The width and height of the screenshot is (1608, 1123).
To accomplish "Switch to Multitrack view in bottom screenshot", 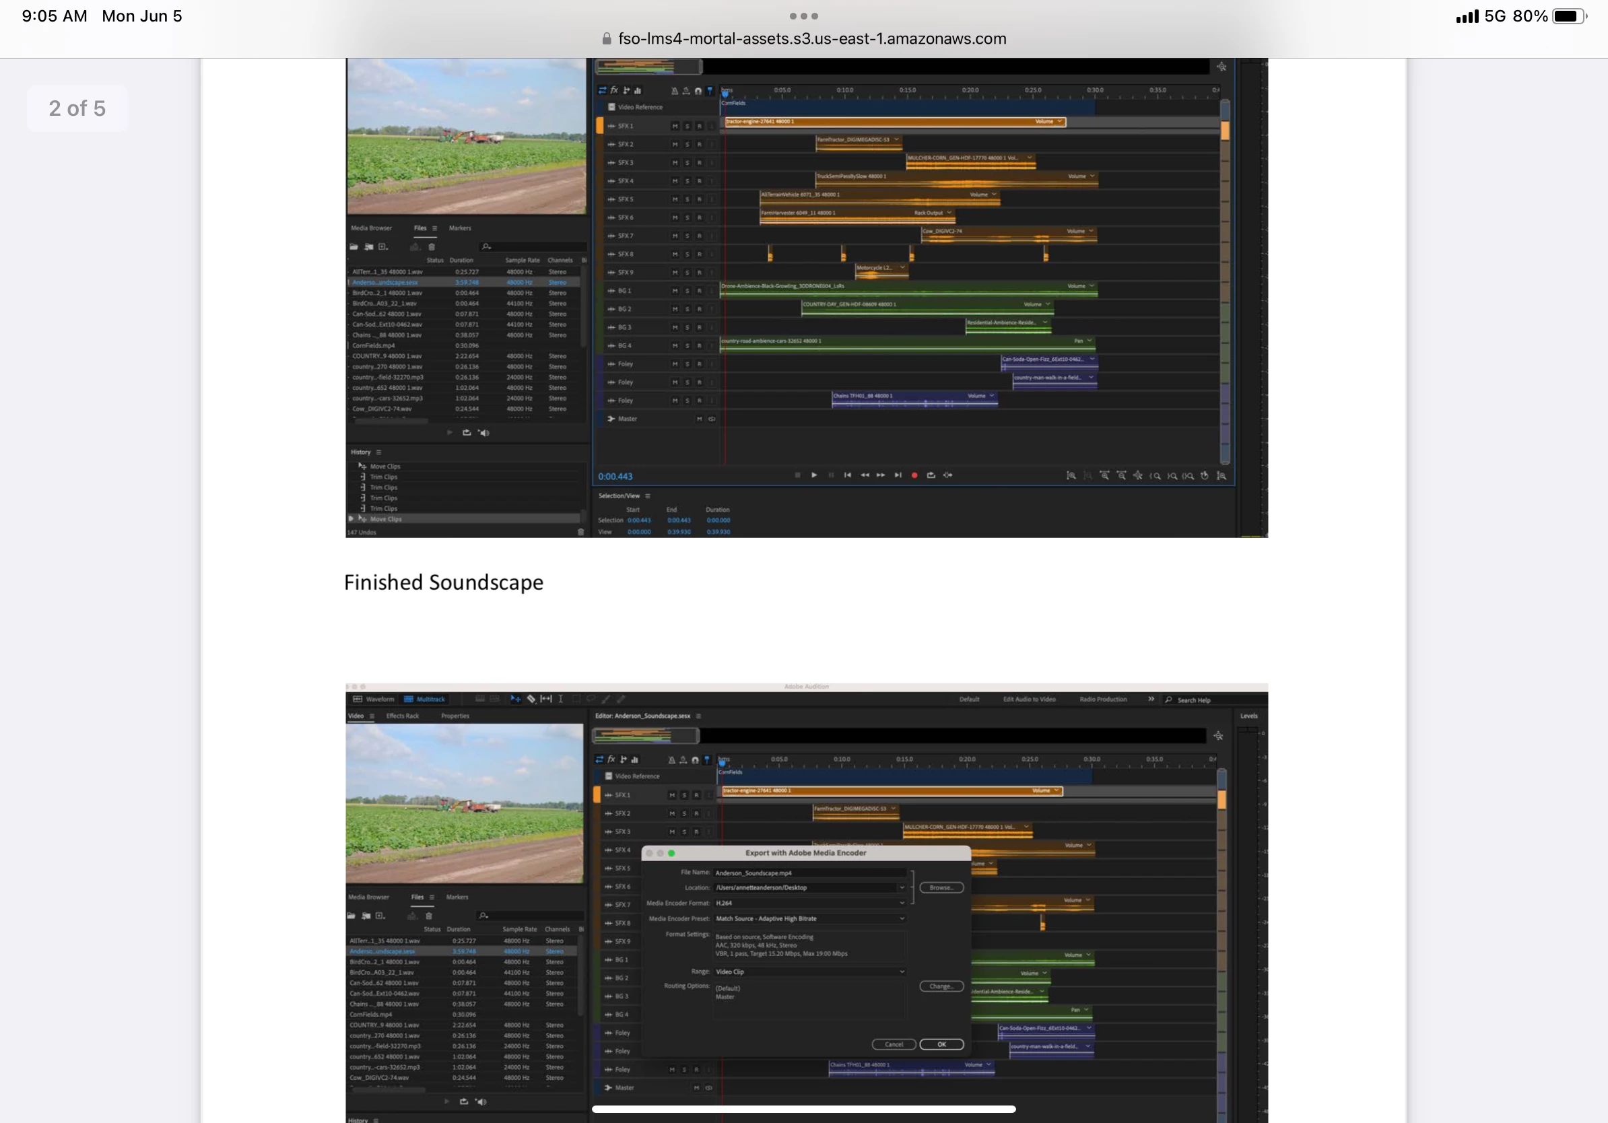I will pyautogui.click(x=425, y=700).
